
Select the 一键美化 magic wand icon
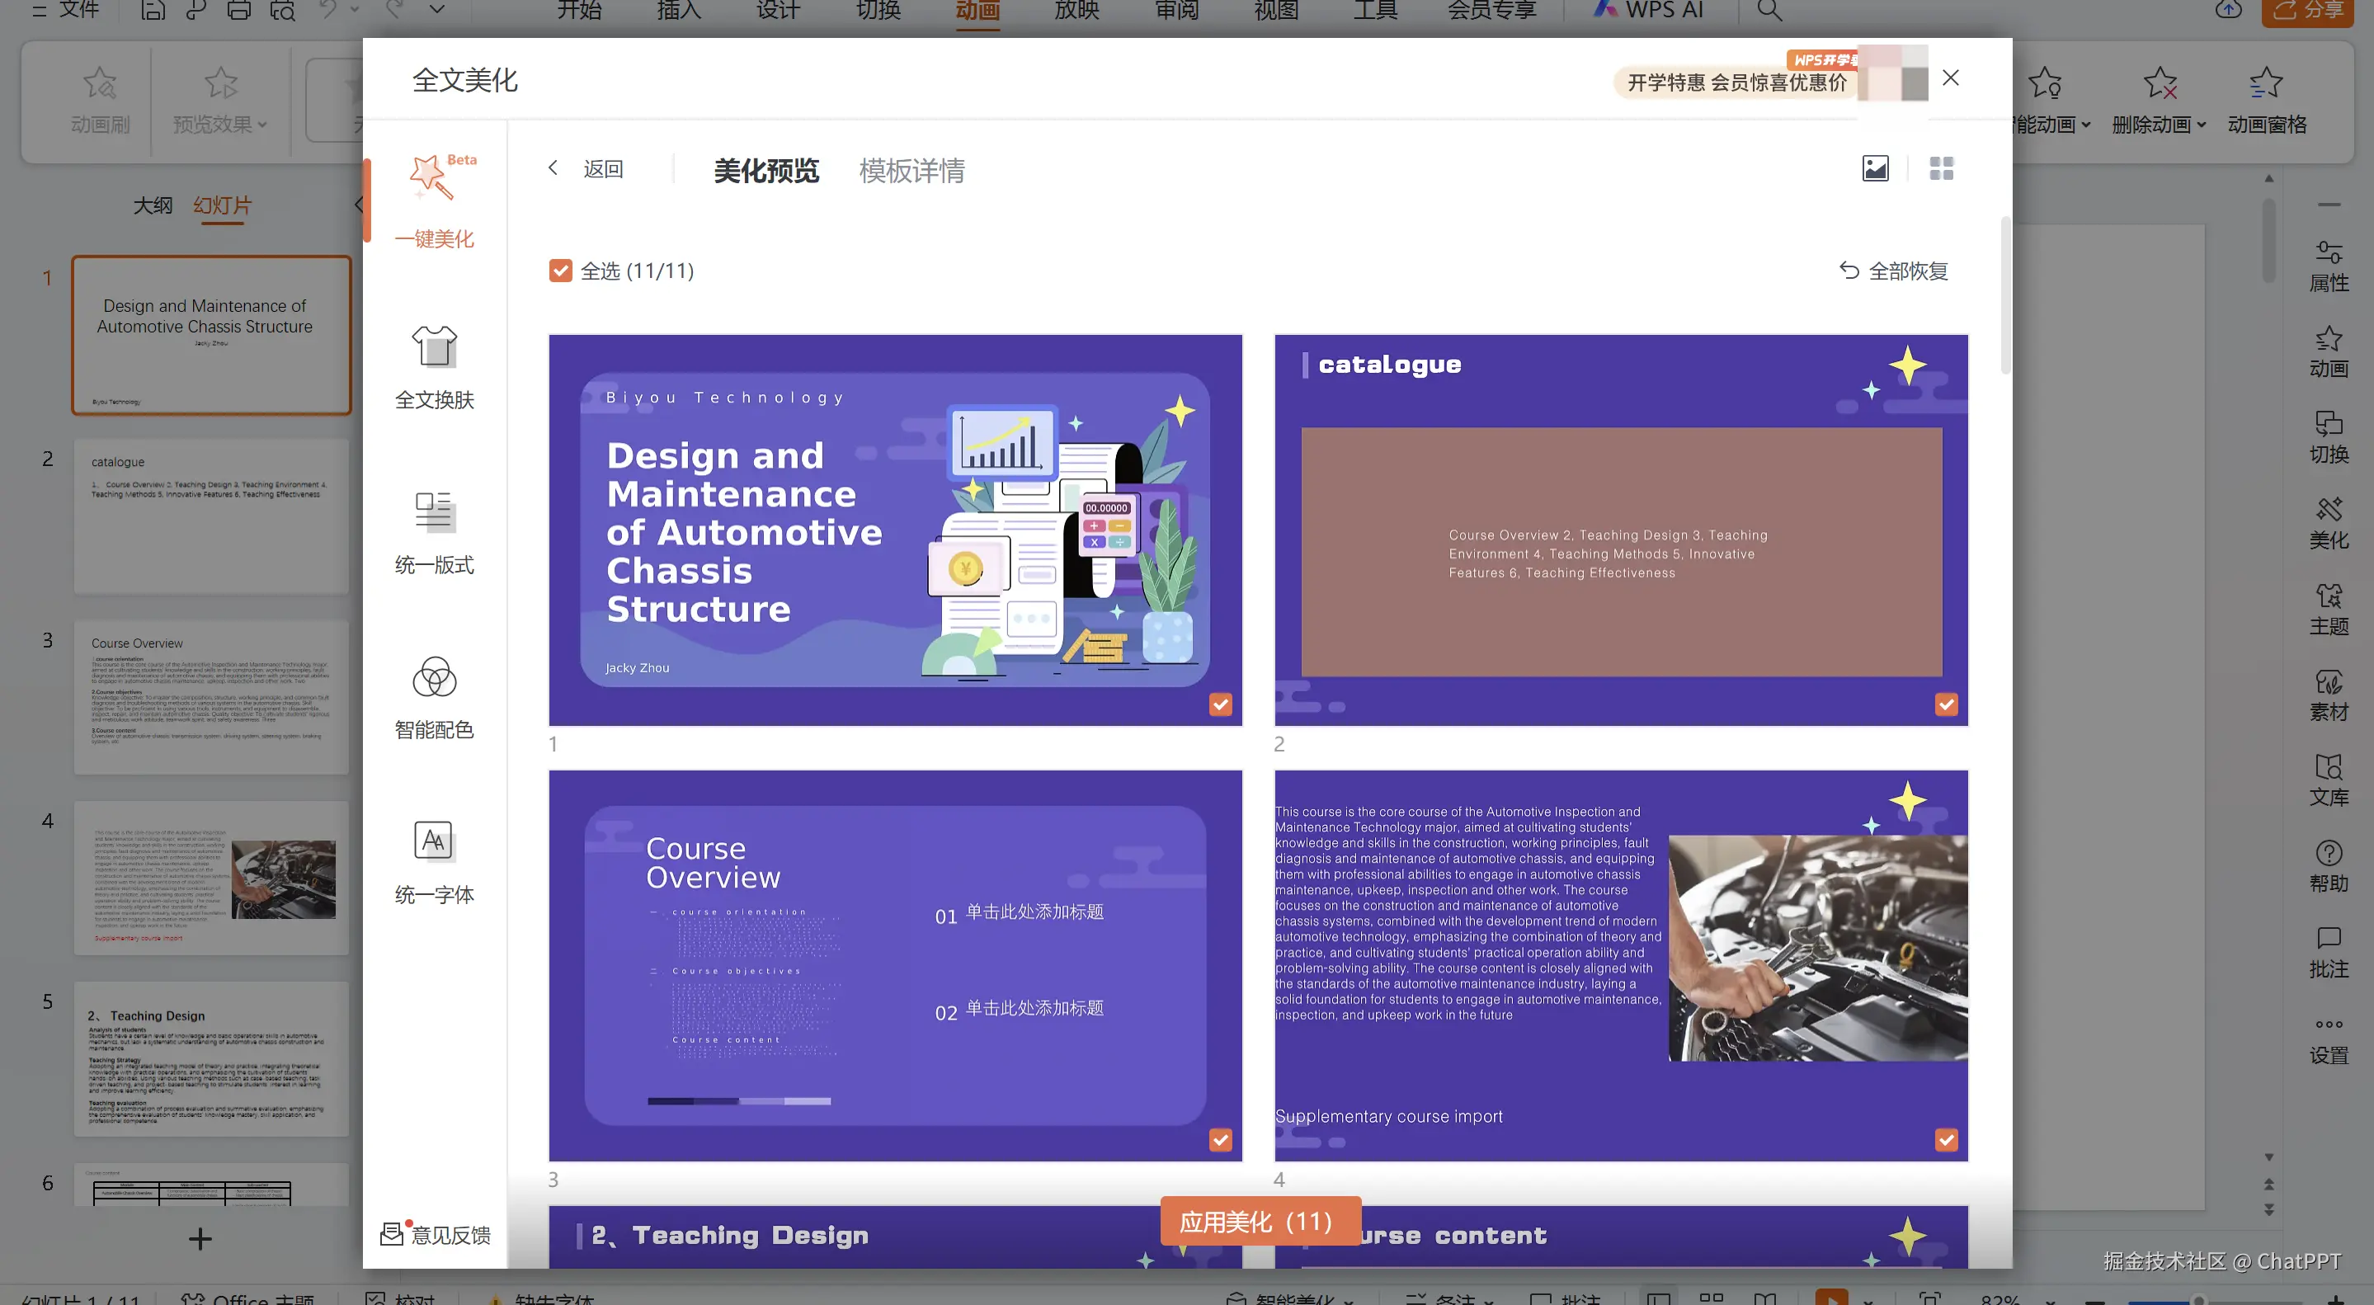(432, 177)
